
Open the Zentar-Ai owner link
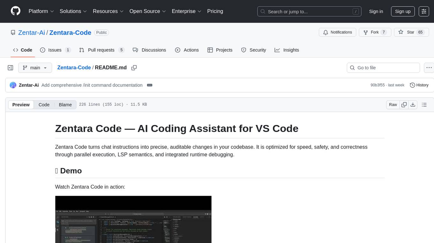[x=32, y=32]
